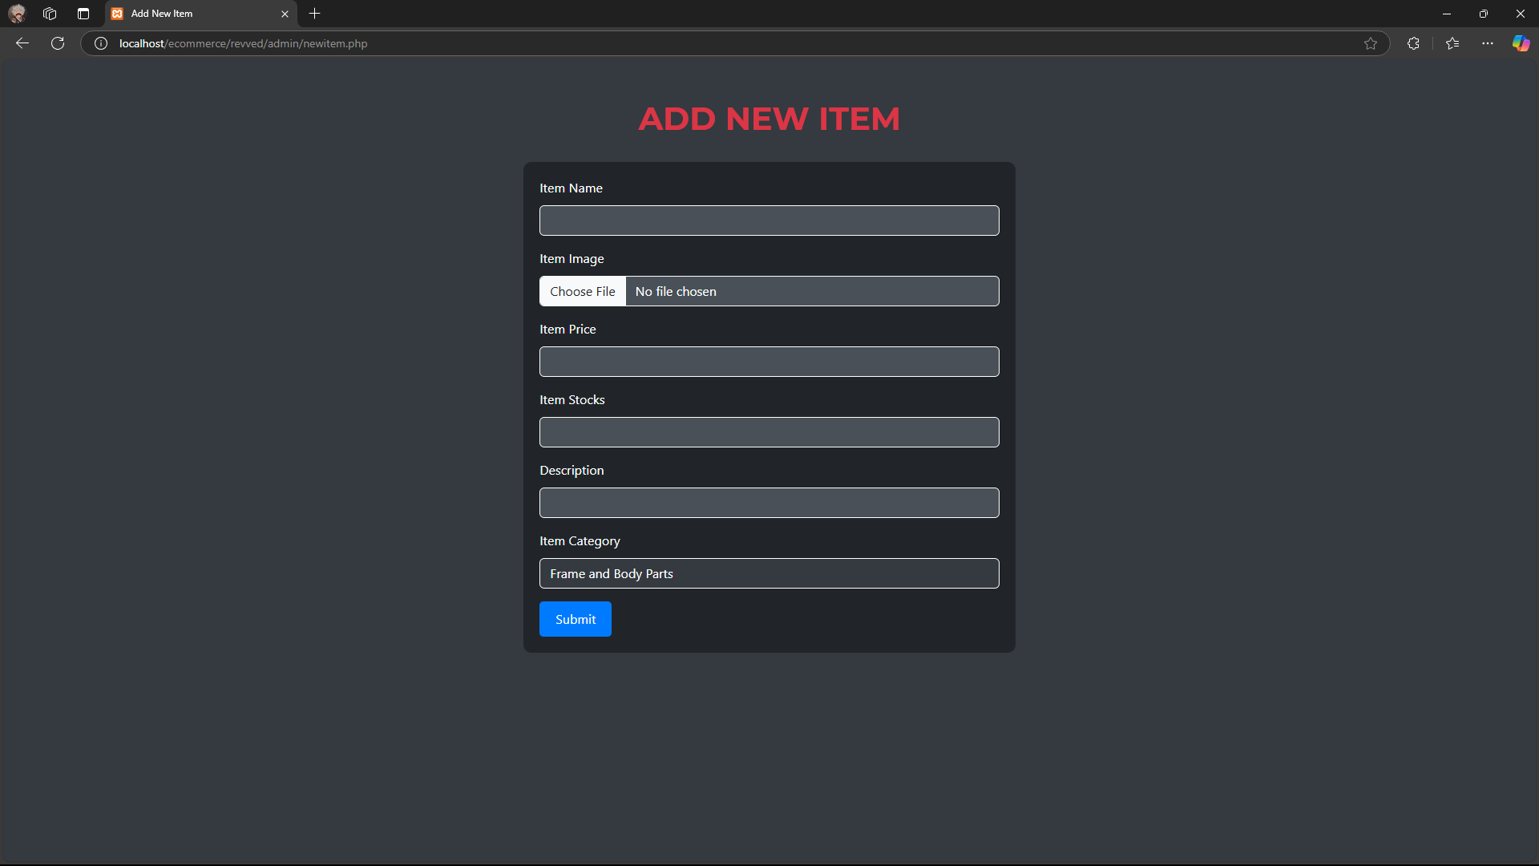Focus the Item Name text field
1539x866 pixels.
pos(769,221)
